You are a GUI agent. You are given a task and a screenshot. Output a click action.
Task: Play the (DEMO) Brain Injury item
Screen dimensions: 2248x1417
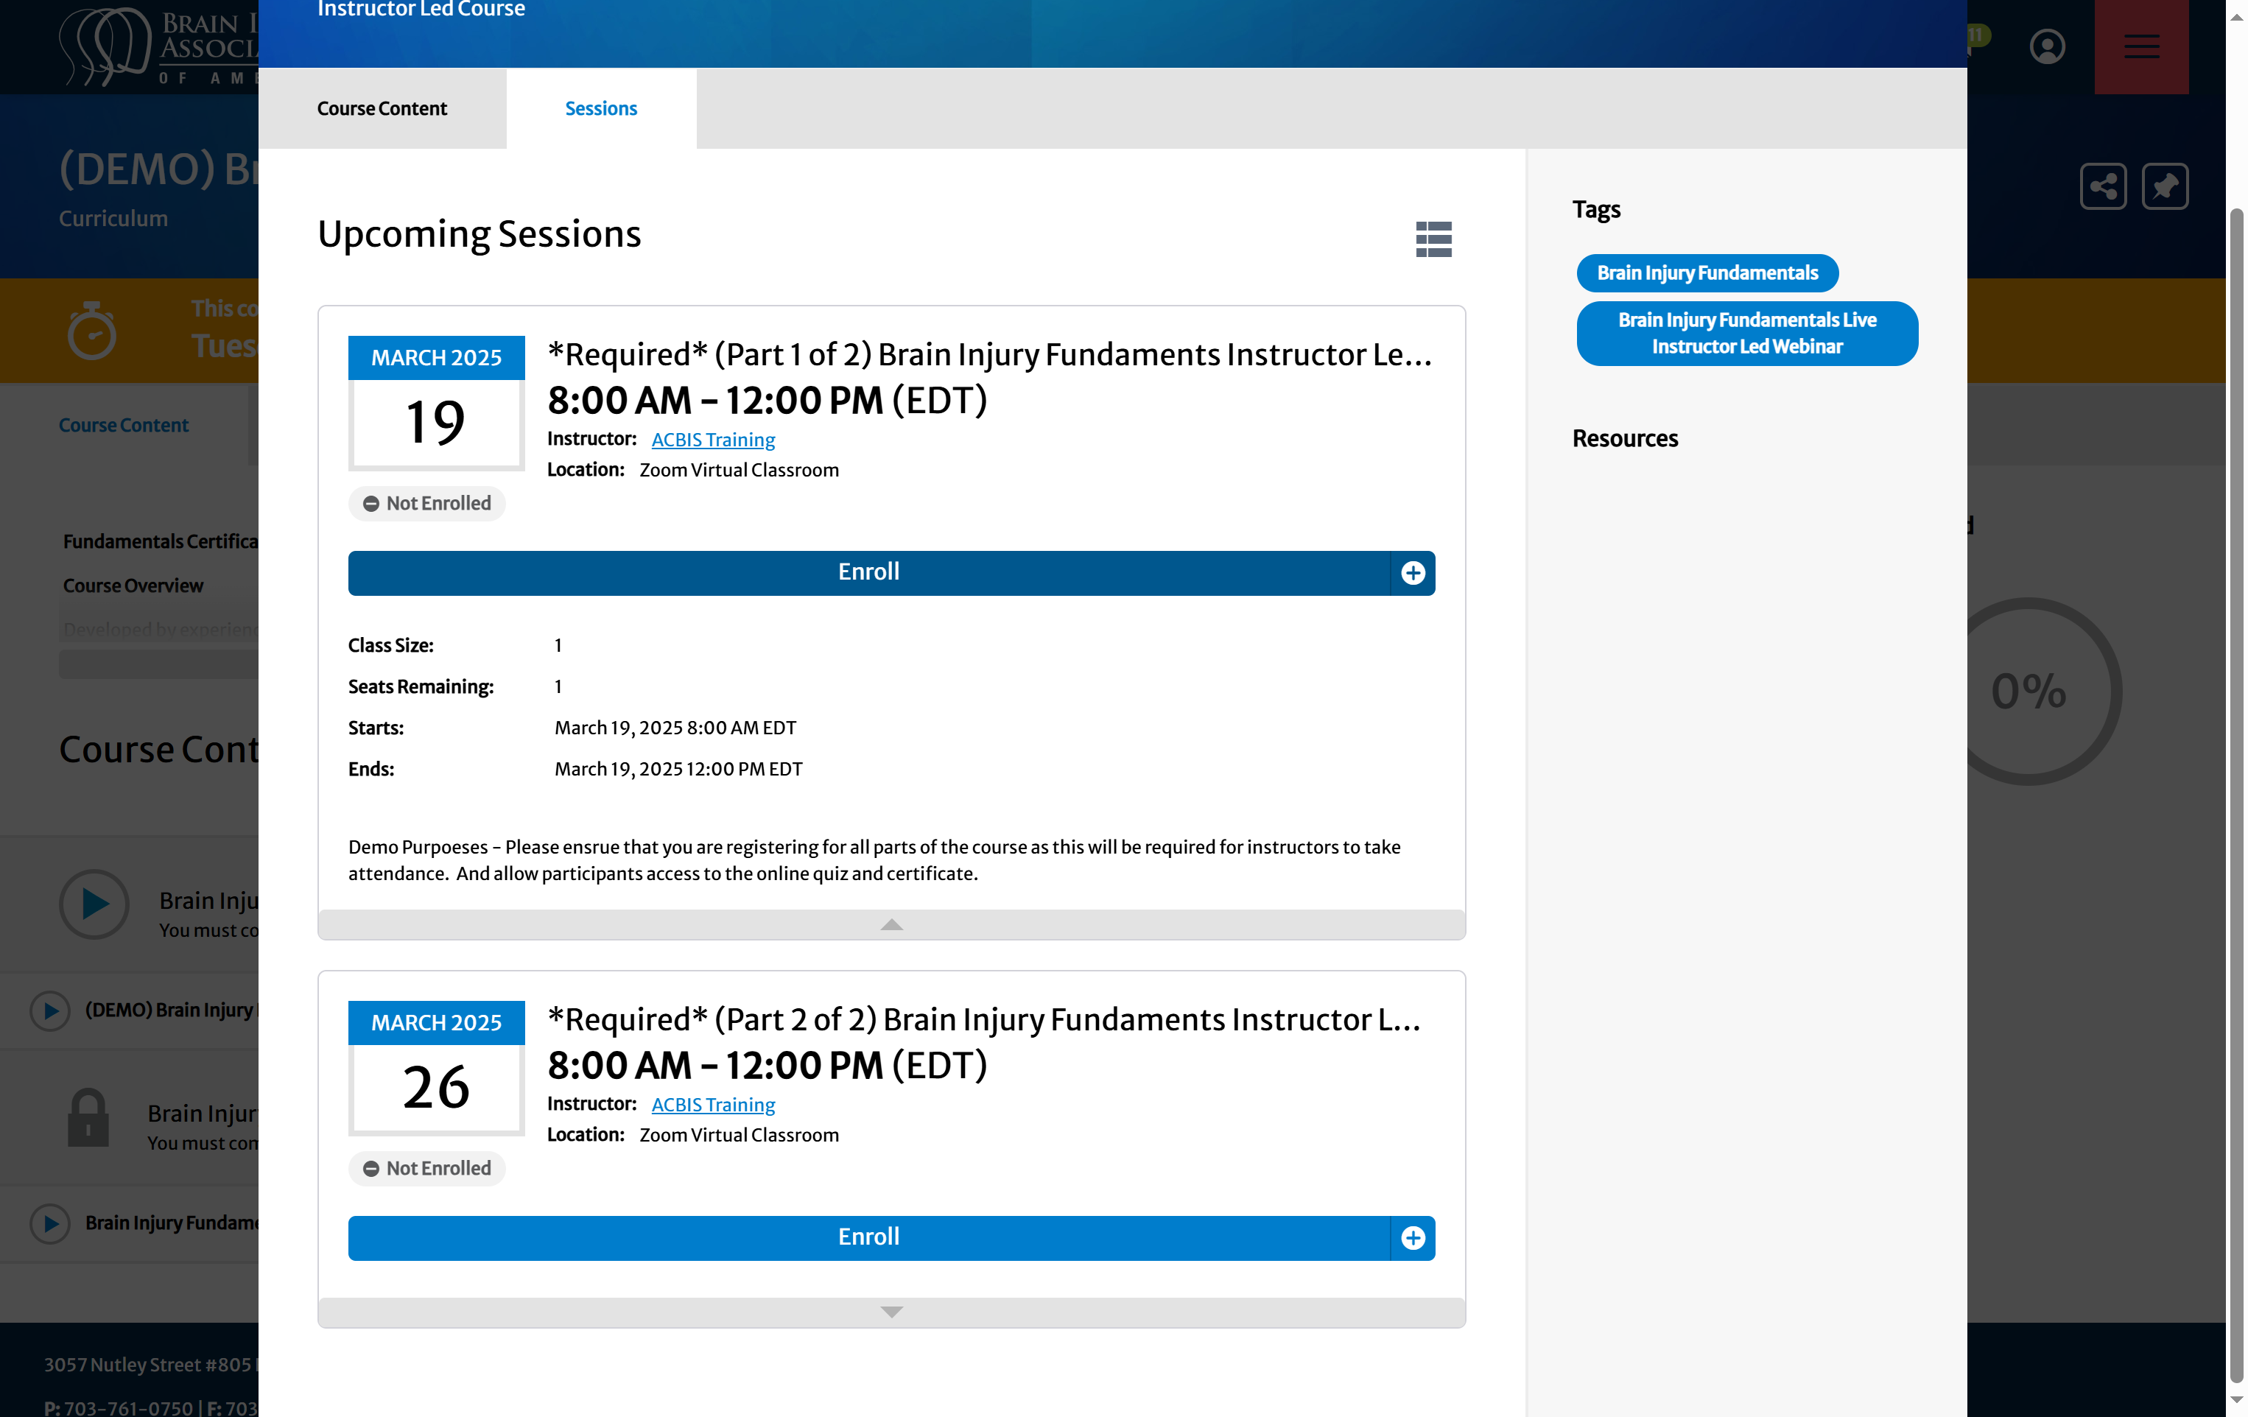pyautogui.click(x=49, y=1010)
